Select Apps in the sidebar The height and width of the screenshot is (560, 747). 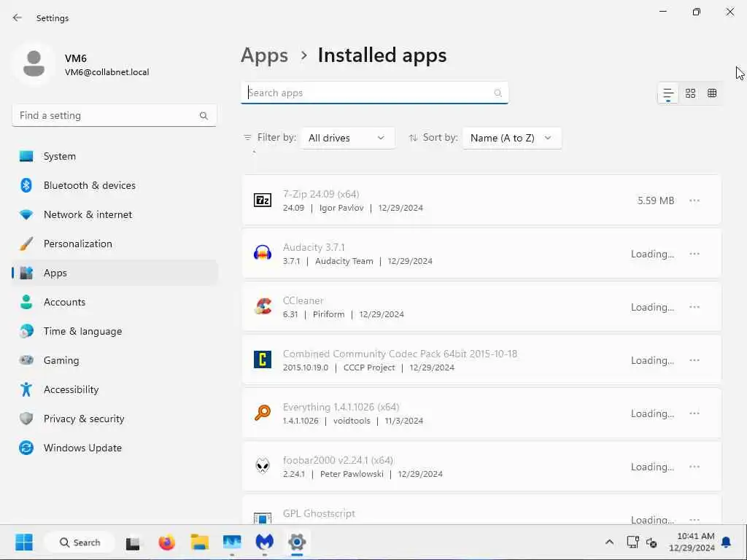coord(115,273)
